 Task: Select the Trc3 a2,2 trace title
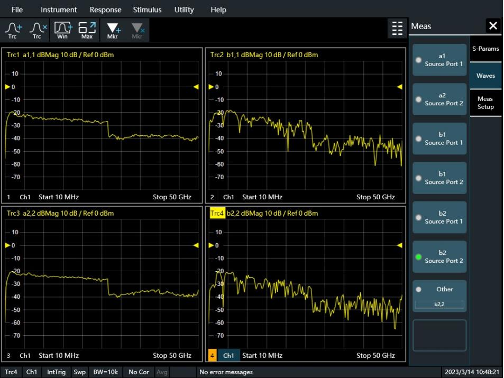coord(60,213)
